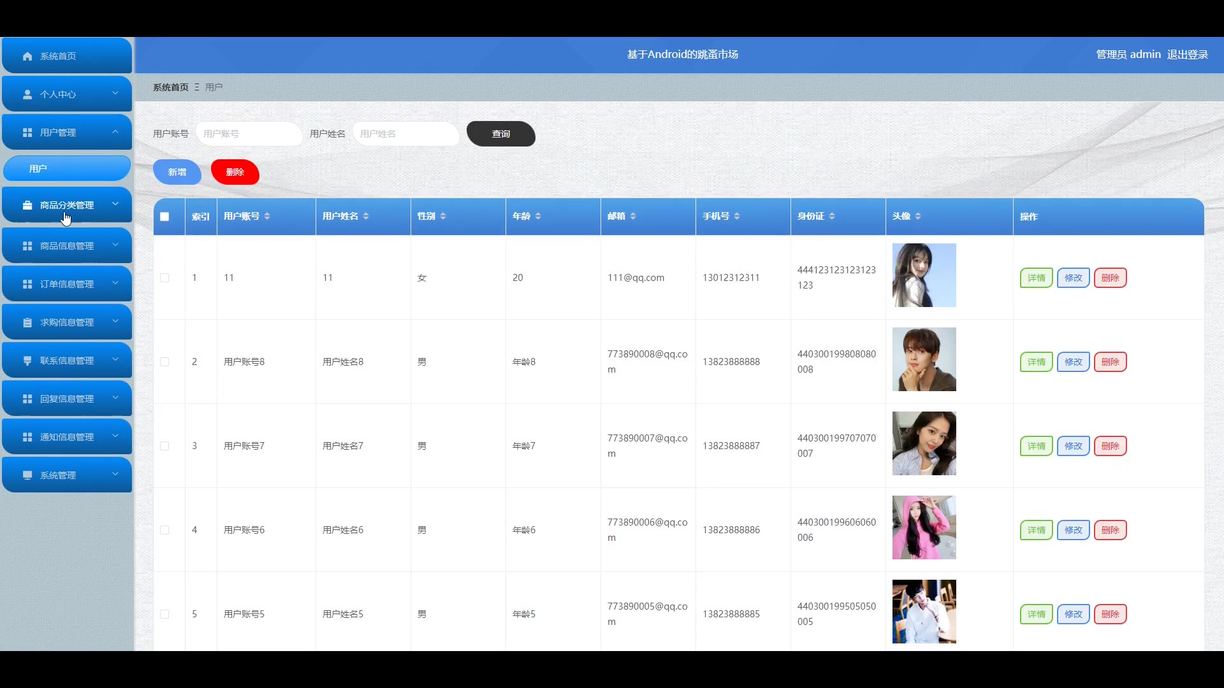Viewport: 1224px width, 688px height.
Task: Expand the 通知信息管理 menu chevron
Action: [115, 436]
